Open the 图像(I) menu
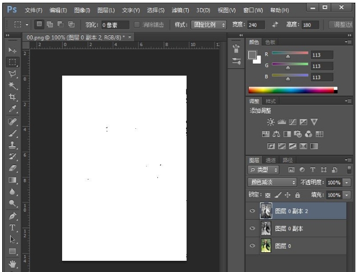Image resolution: width=358 pixels, height=272 pixels. [82, 10]
